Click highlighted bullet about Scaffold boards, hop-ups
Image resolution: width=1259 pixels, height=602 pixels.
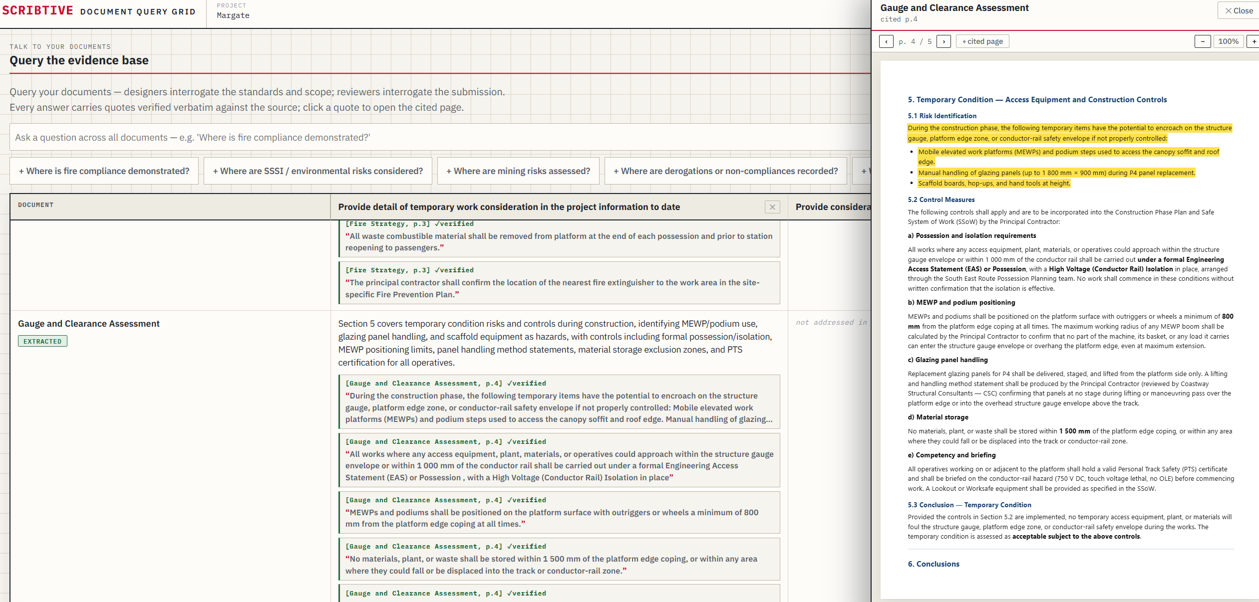point(994,183)
